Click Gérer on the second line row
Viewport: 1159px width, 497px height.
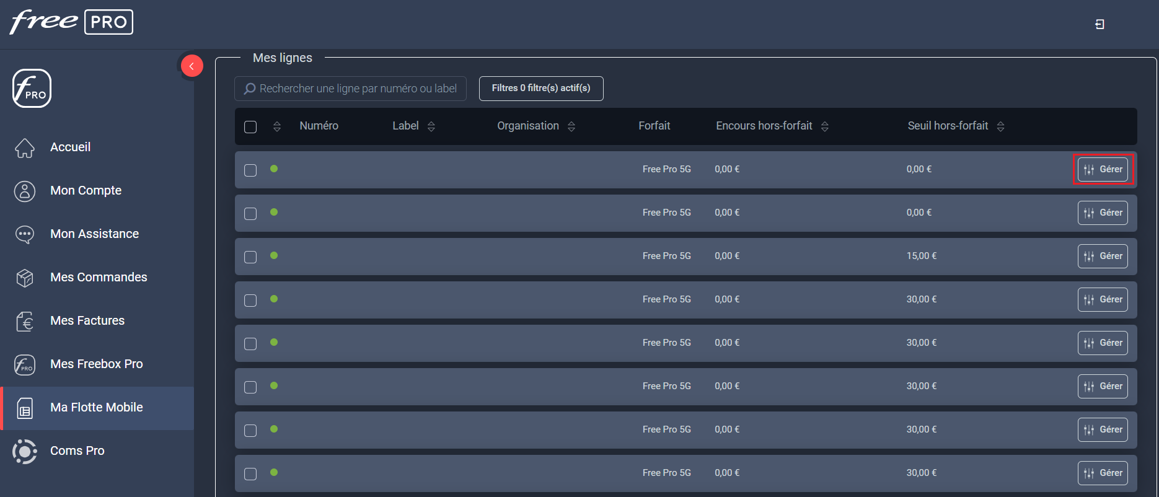(1103, 213)
